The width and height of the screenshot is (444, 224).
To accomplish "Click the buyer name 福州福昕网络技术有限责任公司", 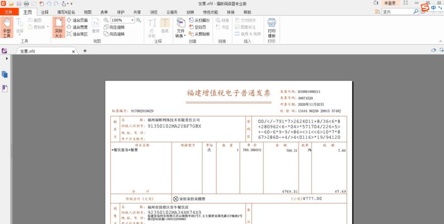I will tap(173, 120).
